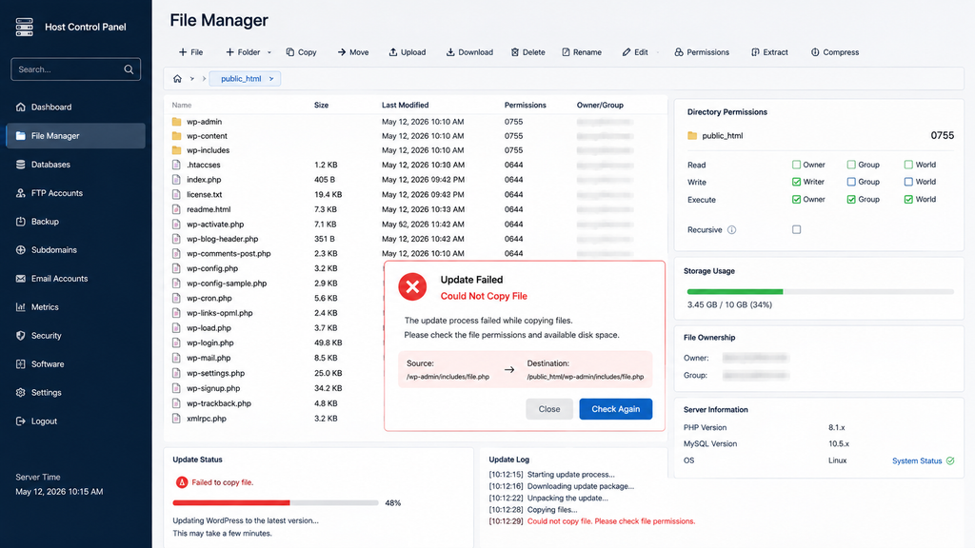
Task: Click the Recursive info icon
Action: [x=732, y=230]
